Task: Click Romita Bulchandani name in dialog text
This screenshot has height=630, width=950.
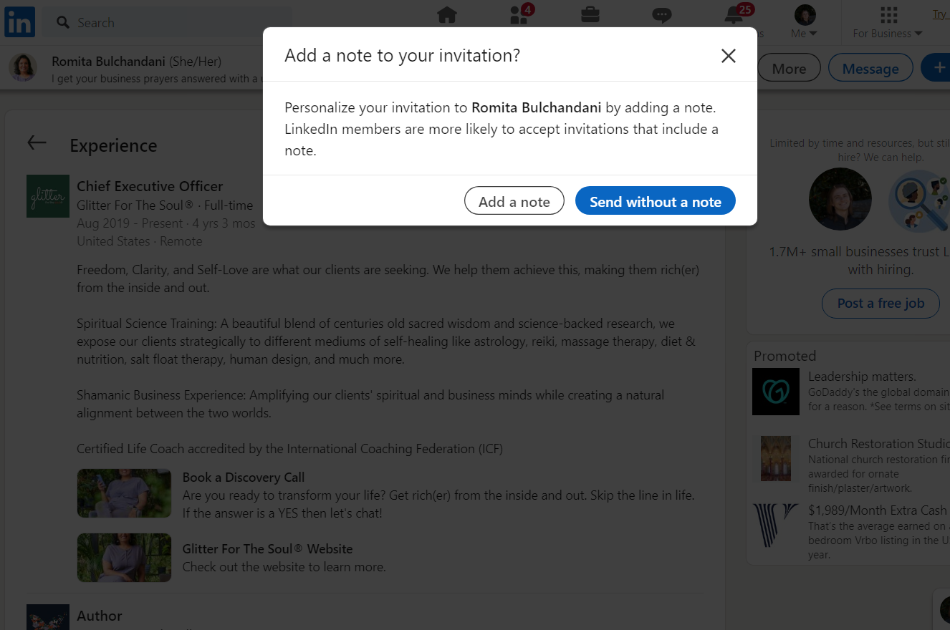Action: coord(537,108)
